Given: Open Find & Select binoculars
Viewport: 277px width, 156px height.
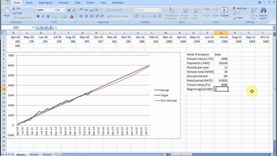Looking at the screenshot, I should pos(263,13).
